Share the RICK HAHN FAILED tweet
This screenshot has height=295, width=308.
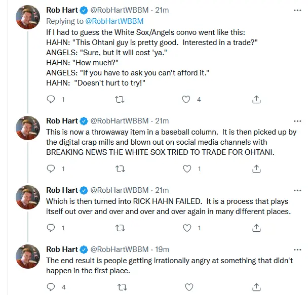(x=256, y=228)
